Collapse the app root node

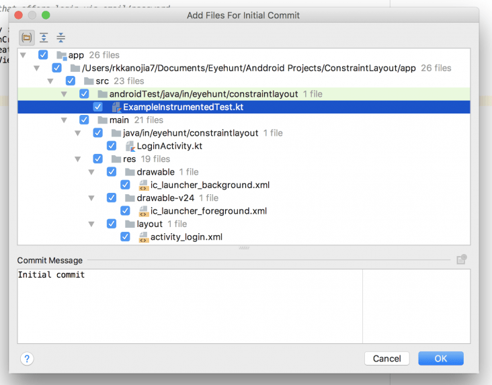pos(23,55)
